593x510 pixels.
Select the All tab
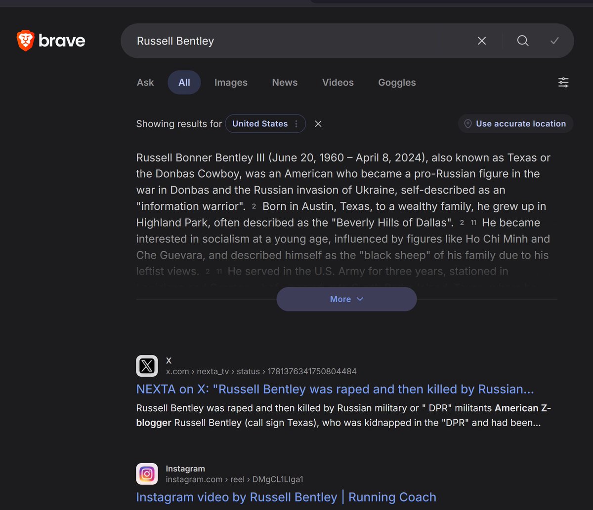click(184, 82)
